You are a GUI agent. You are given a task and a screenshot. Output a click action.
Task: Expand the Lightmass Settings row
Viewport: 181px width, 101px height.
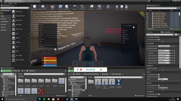coord(147,68)
